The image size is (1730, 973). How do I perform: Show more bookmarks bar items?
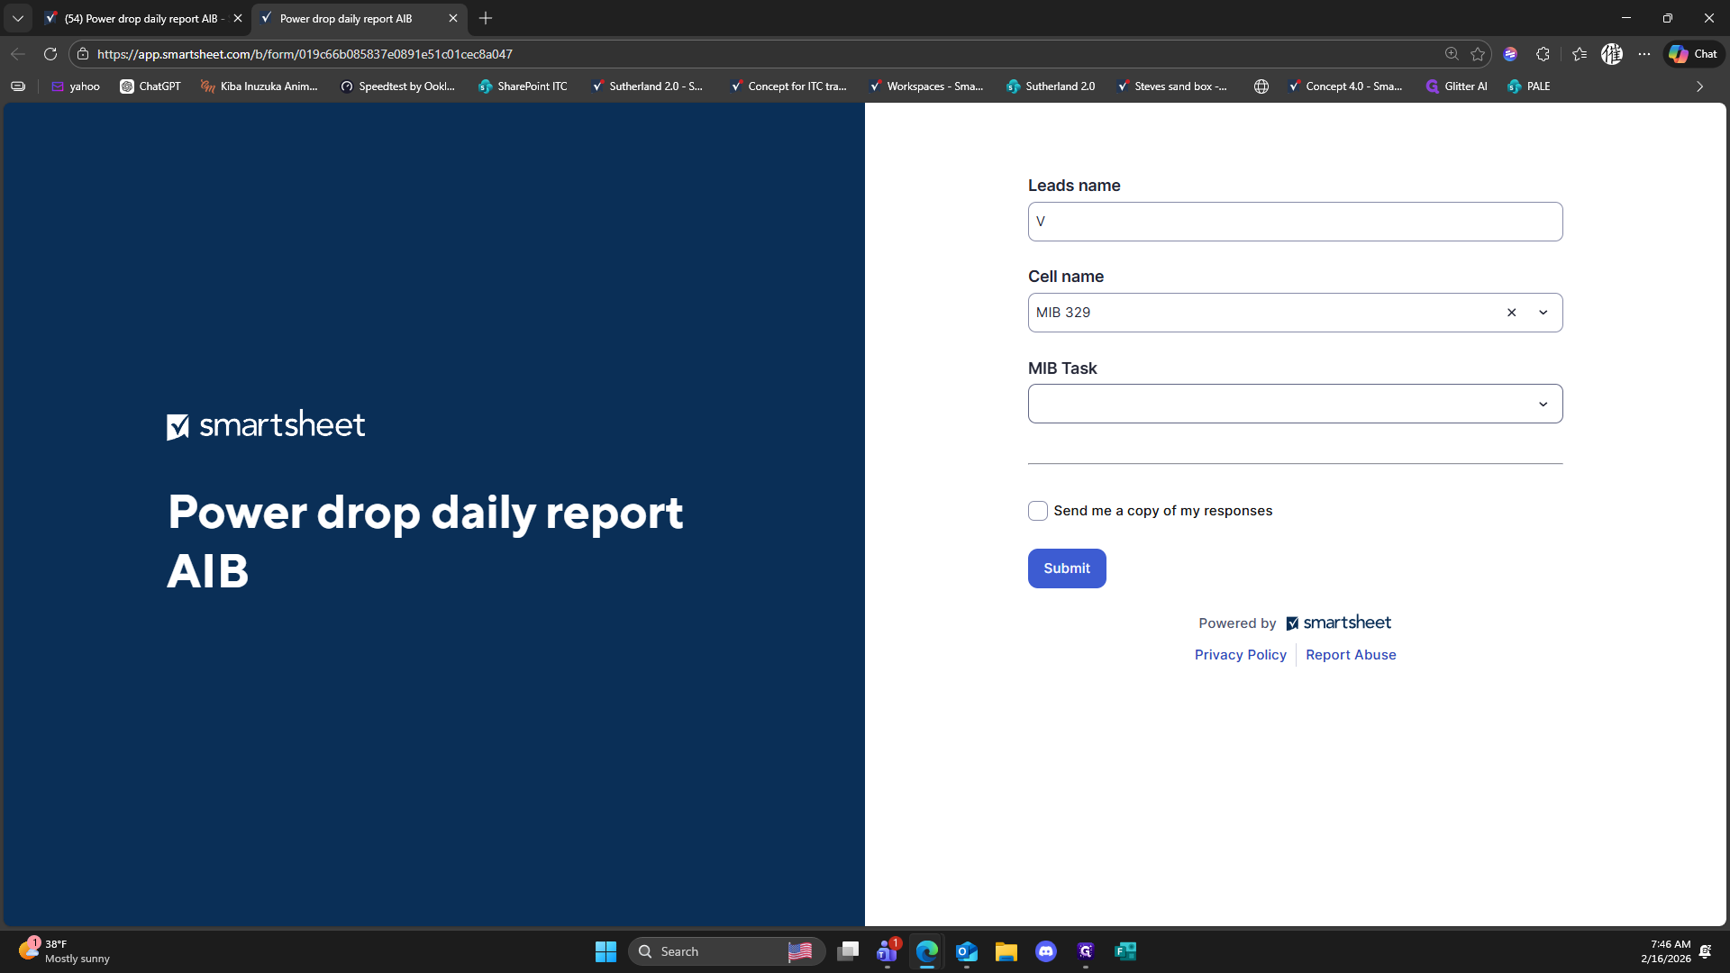(x=1699, y=86)
